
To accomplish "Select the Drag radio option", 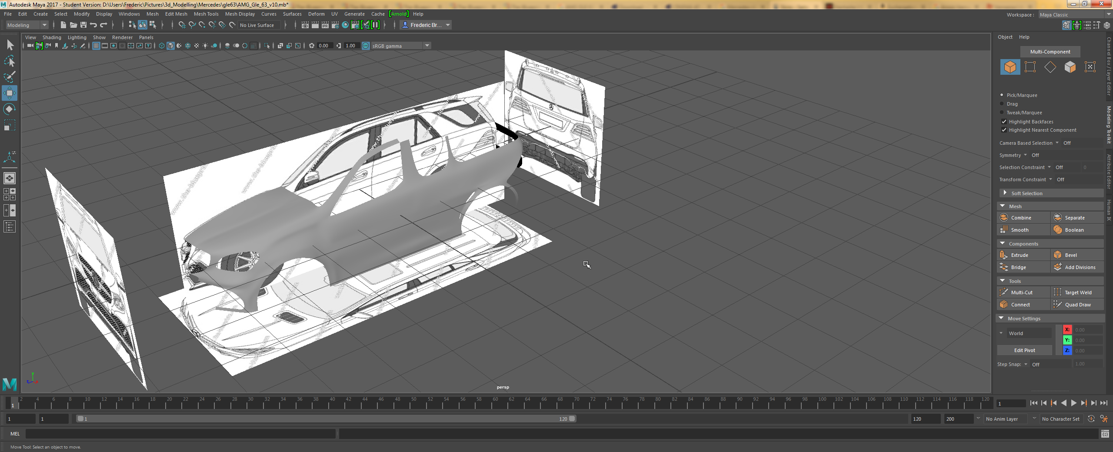I will pos(1002,104).
